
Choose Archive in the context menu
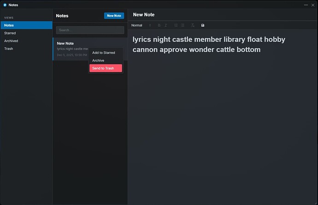98,60
